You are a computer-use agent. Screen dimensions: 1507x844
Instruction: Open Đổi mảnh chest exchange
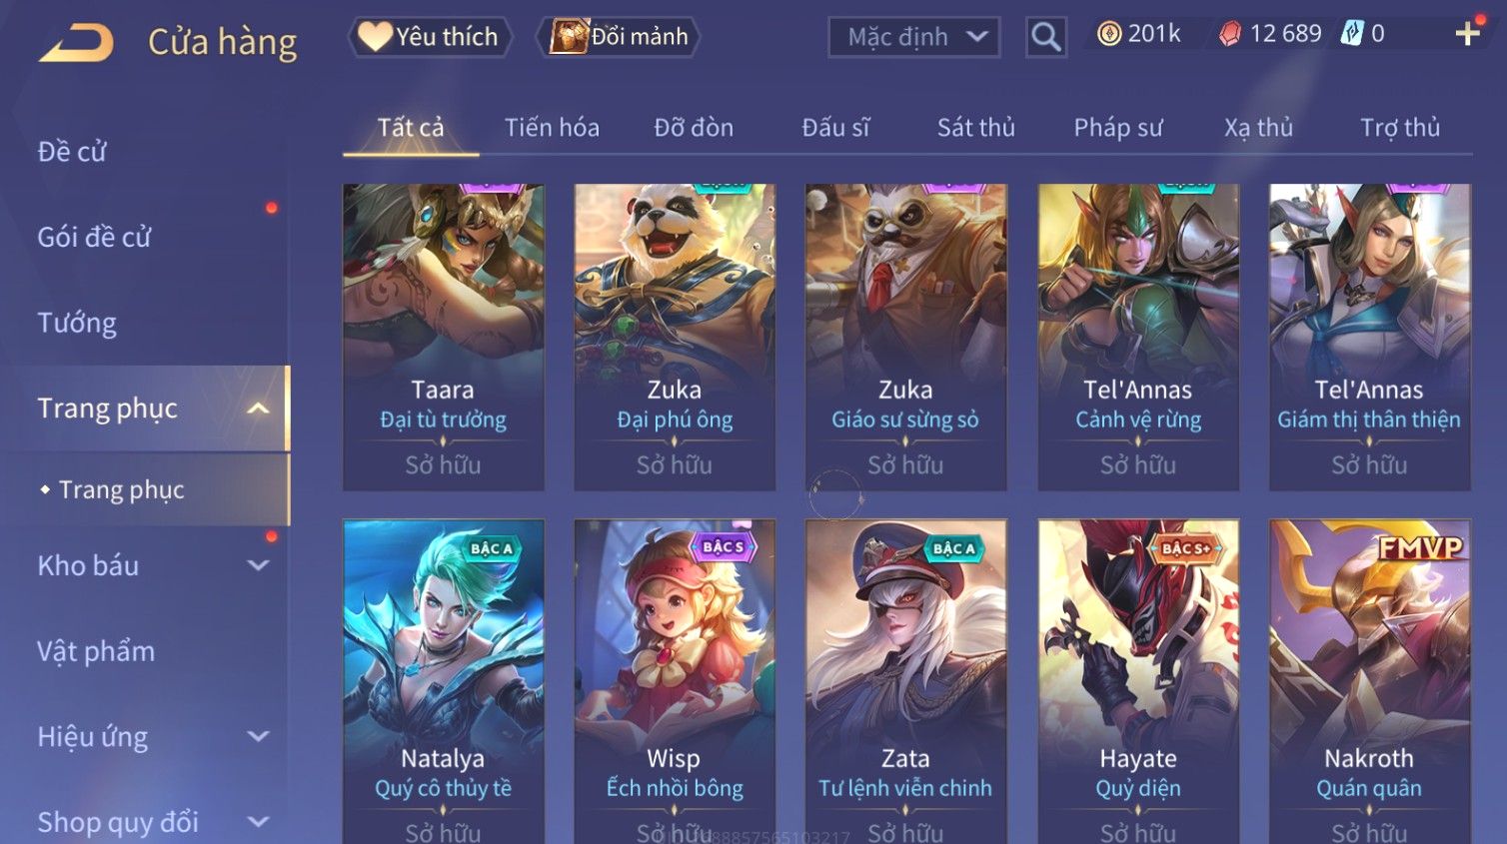pyautogui.click(x=620, y=37)
